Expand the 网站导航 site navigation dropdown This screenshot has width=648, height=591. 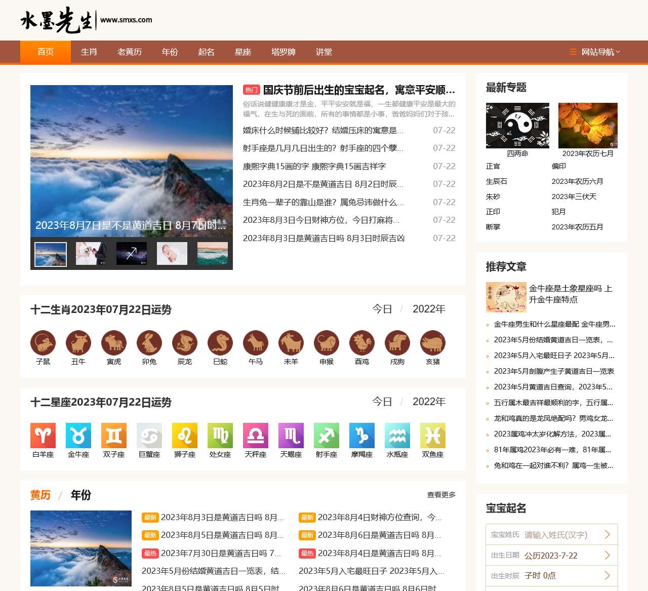[595, 52]
